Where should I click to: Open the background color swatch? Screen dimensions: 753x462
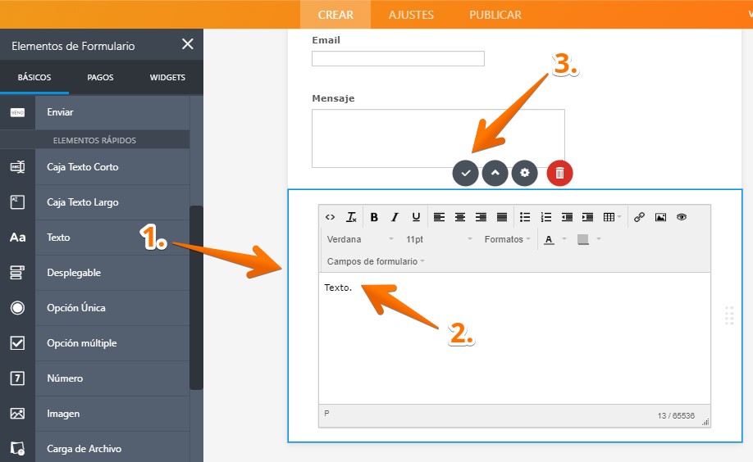click(583, 239)
